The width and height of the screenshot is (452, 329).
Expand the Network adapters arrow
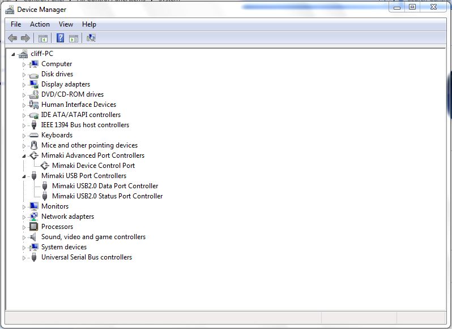pyautogui.click(x=24, y=217)
